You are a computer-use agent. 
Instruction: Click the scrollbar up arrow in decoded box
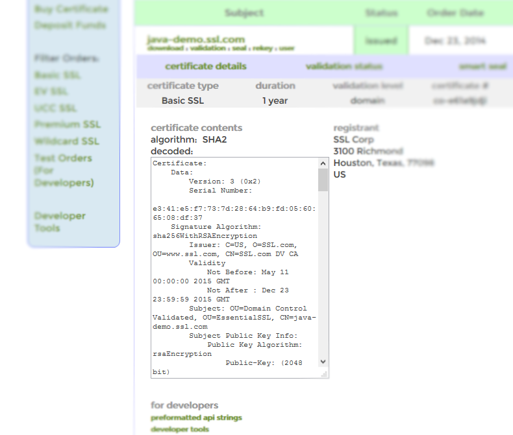pos(323,163)
